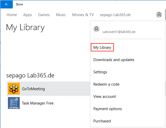This screenshot has height=128, width=166.
Task: Select the GoToMeeting app name
Action: (33, 89)
